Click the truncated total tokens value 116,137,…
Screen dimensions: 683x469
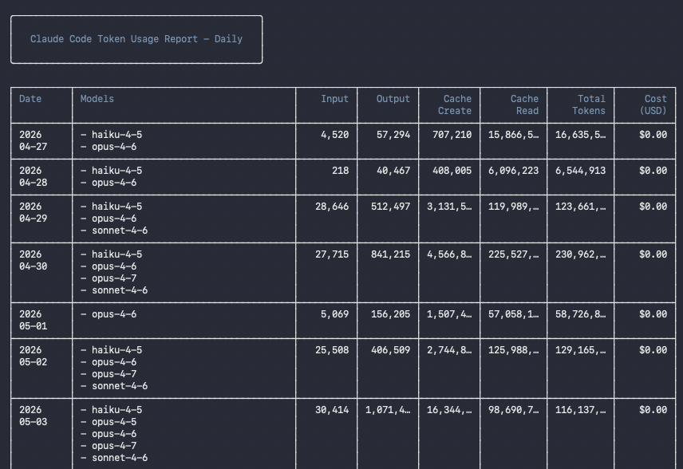pos(581,410)
